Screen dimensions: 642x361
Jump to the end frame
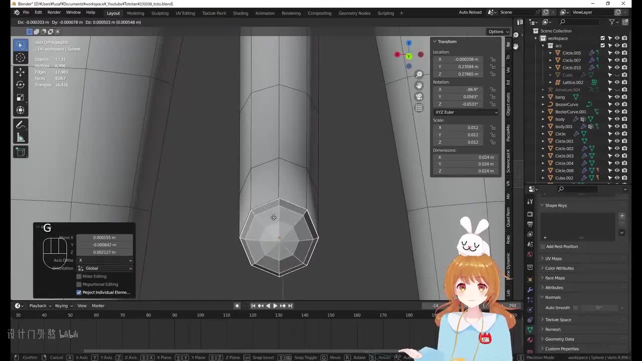click(x=290, y=306)
